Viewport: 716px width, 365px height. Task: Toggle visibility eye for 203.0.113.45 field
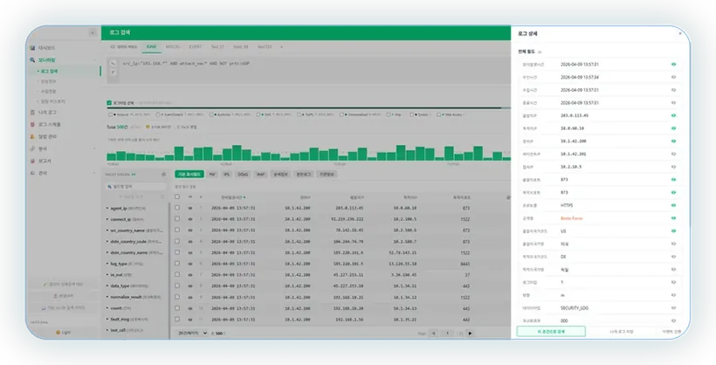[x=673, y=115]
